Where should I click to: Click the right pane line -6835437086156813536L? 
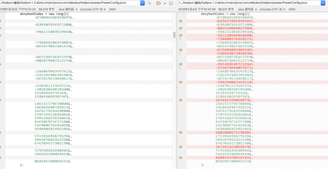pos(235,46)
